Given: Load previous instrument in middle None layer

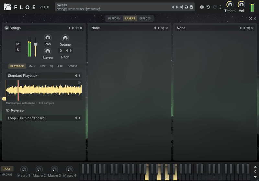Looking at the screenshot, I should (155, 28).
